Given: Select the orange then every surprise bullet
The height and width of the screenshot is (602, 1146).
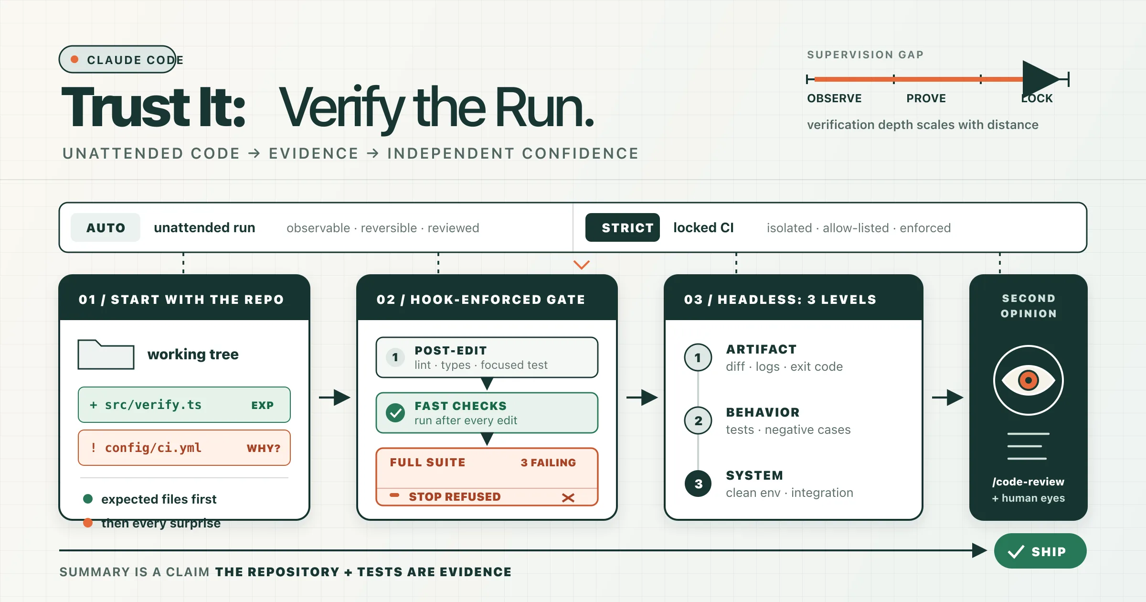Looking at the screenshot, I should tap(88, 523).
